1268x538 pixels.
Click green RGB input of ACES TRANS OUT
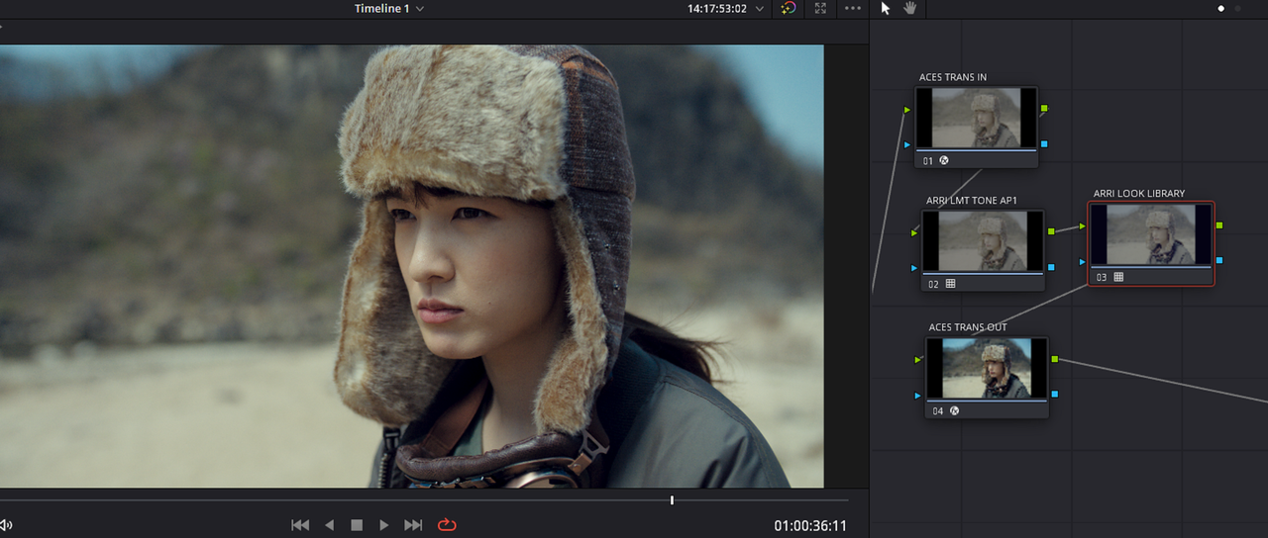918,359
